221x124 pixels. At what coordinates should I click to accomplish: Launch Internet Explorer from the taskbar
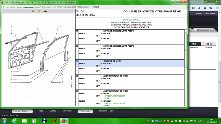click(14, 121)
